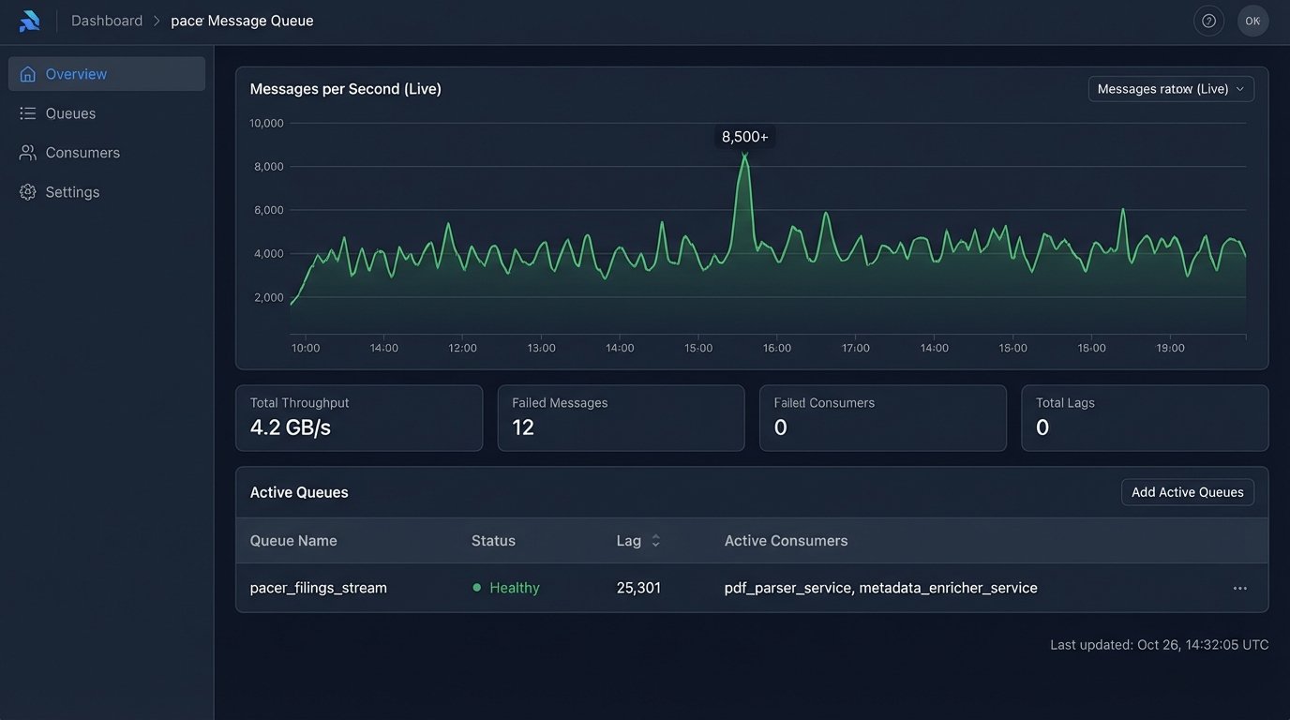Open Consumers using the people icon
1290x720 pixels.
tap(27, 152)
